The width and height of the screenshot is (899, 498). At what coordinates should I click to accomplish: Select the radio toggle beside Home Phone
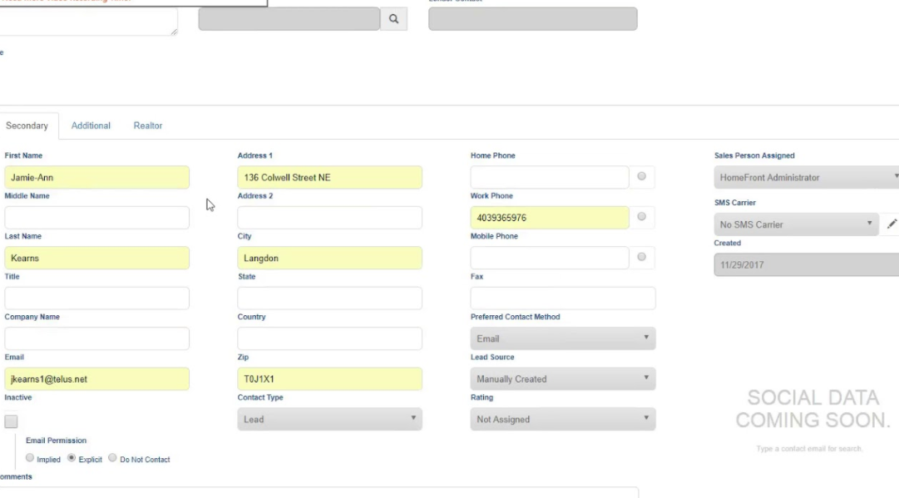click(x=640, y=177)
